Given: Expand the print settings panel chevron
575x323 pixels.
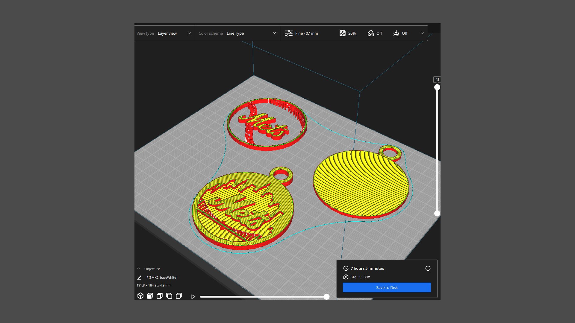Looking at the screenshot, I should point(422,33).
